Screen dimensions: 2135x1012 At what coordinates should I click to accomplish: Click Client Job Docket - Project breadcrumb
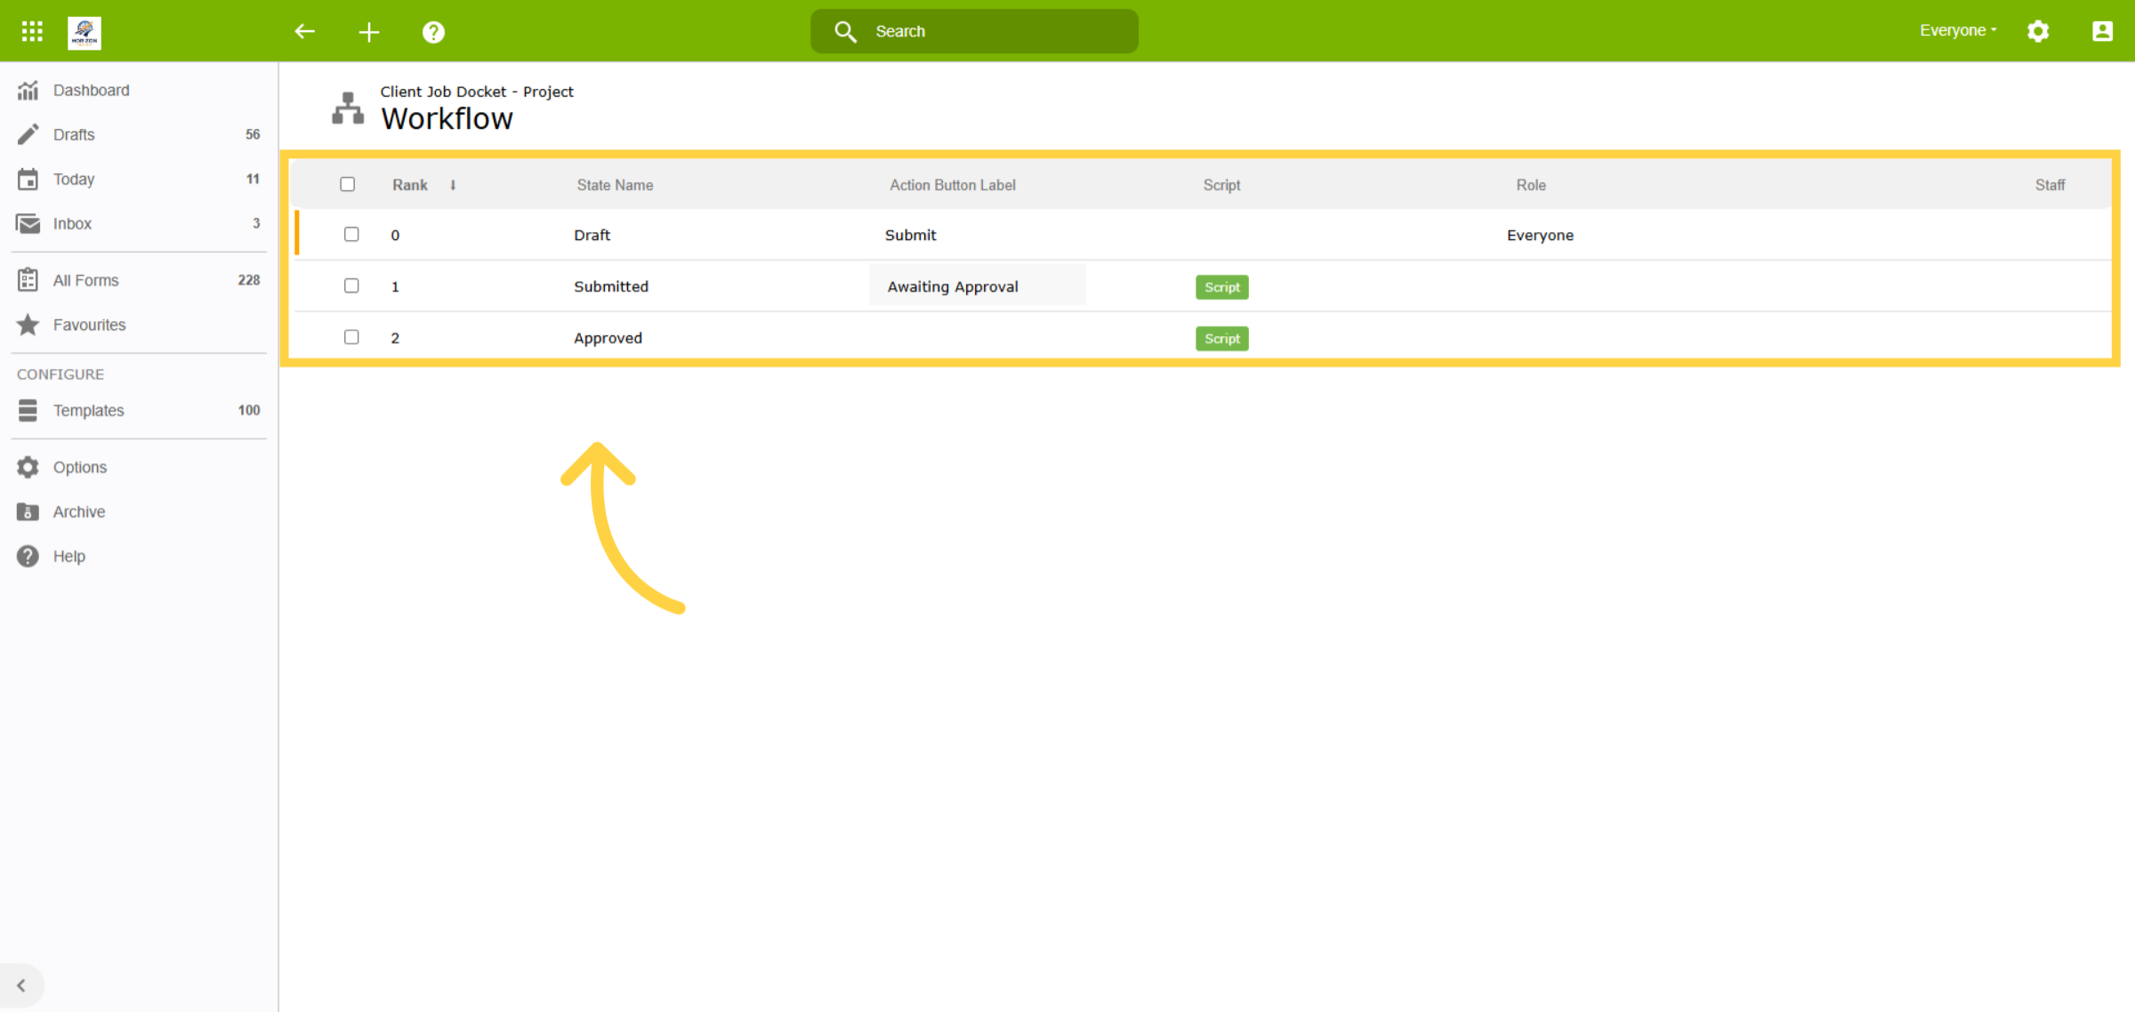(477, 92)
